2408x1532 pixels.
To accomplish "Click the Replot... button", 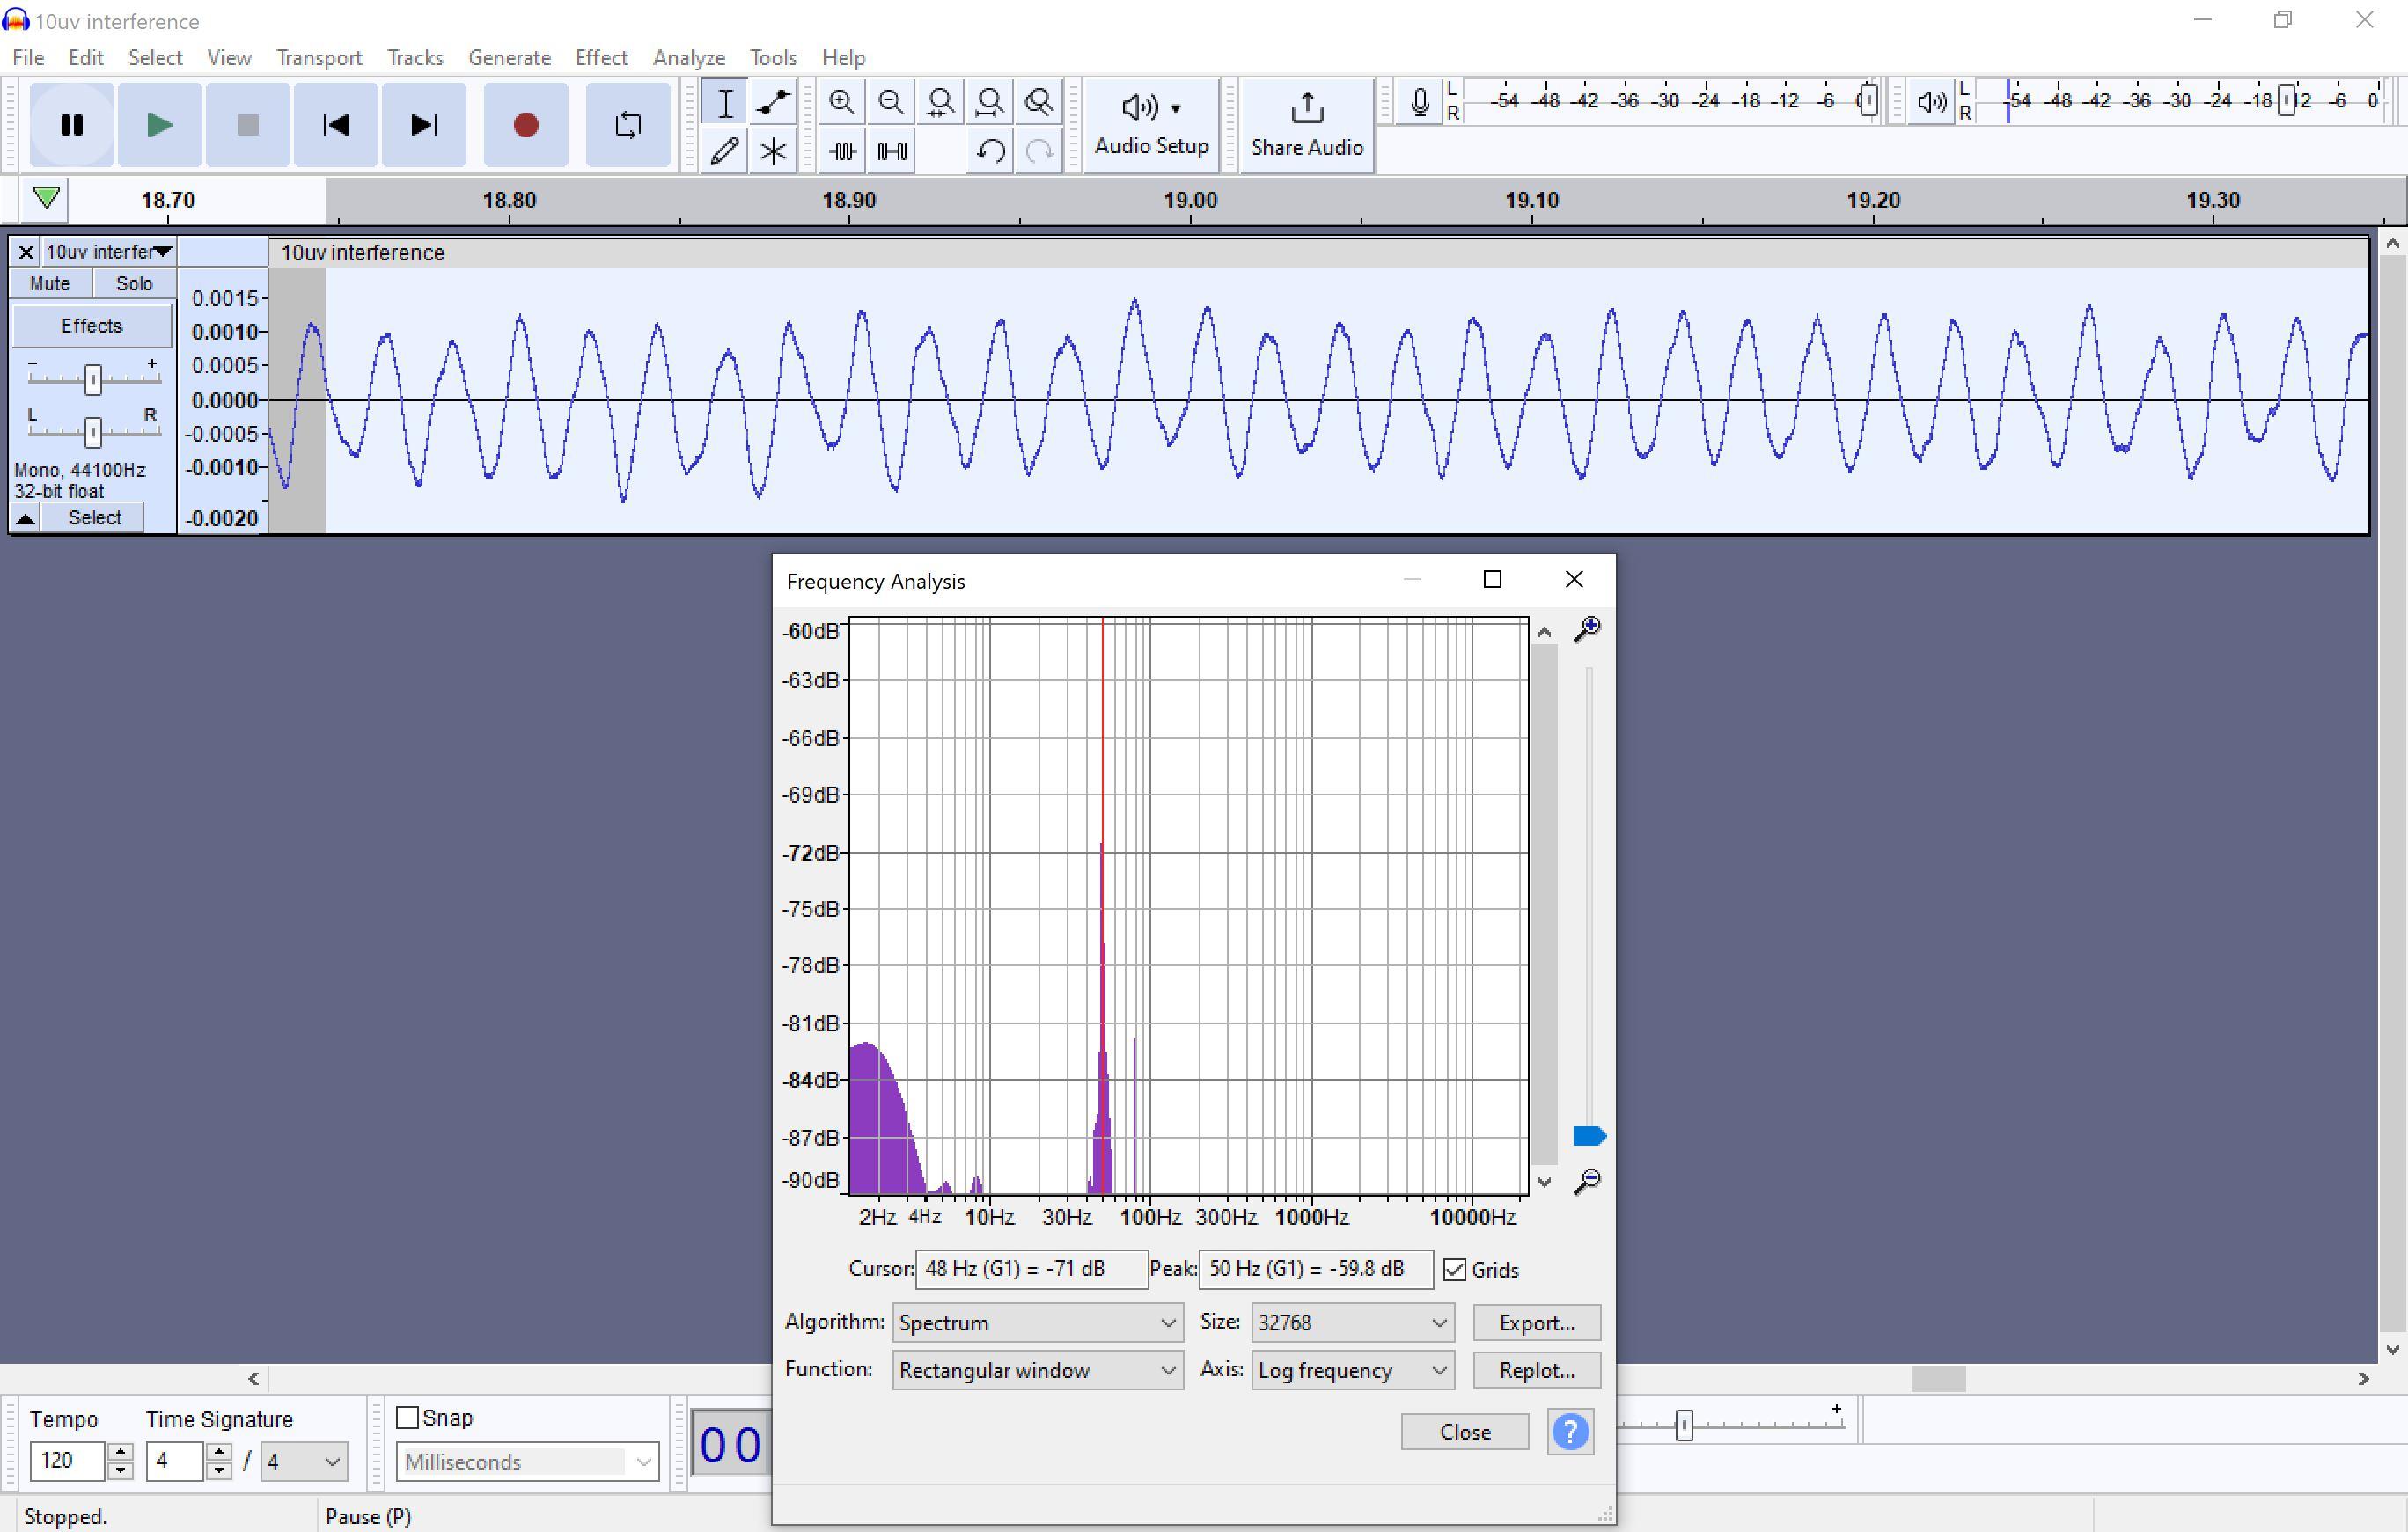I will click(x=1537, y=1370).
